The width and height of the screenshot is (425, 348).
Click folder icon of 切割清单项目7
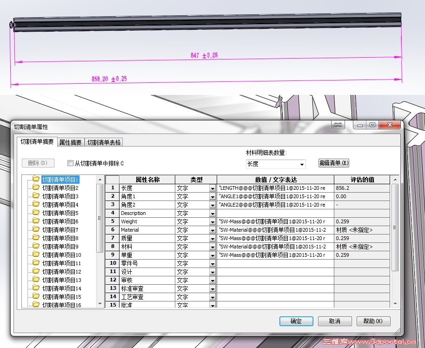(36, 229)
